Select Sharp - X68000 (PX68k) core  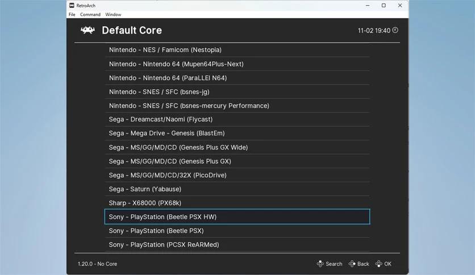[237, 203]
